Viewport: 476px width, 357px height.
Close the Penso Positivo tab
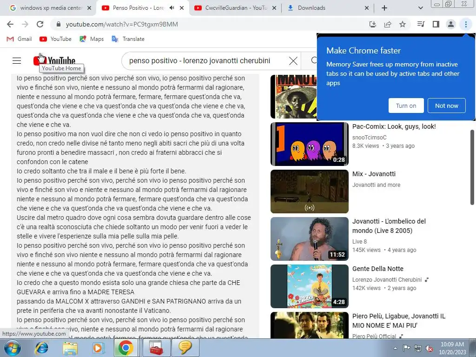182,8
